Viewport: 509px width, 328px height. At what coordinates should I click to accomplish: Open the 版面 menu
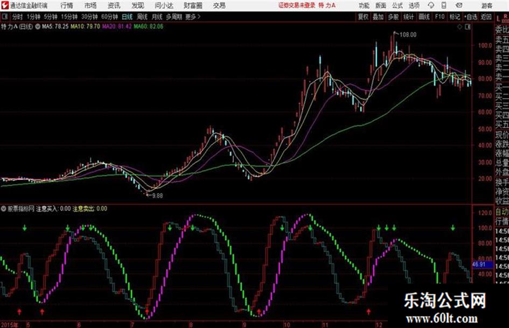pos(380,5)
